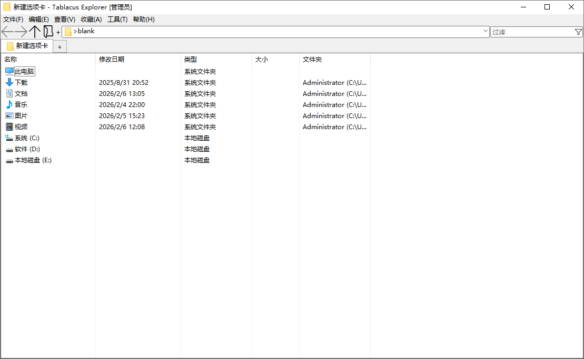Click the clone window icon on the toolbar
This screenshot has width=584, height=359.
coord(48,32)
